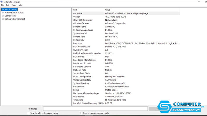207x116 pixels.
Task: Click the value '255.255'
Action: point(109,53)
